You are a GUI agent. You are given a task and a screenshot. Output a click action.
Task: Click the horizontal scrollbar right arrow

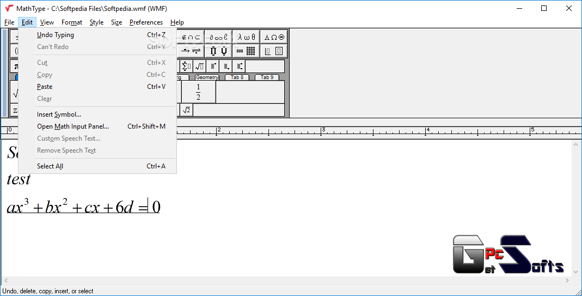(567, 281)
